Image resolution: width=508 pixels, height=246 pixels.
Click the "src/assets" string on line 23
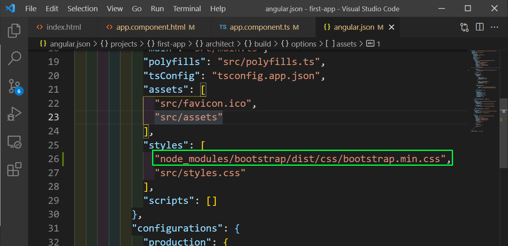click(x=189, y=117)
